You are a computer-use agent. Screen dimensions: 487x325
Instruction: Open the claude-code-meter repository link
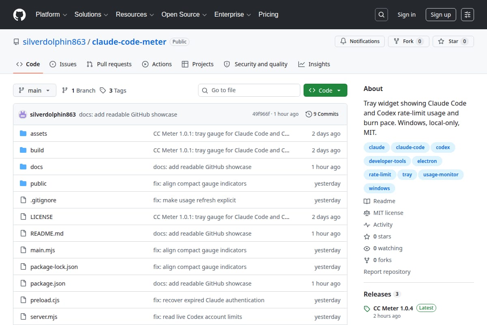tap(129, 42)
